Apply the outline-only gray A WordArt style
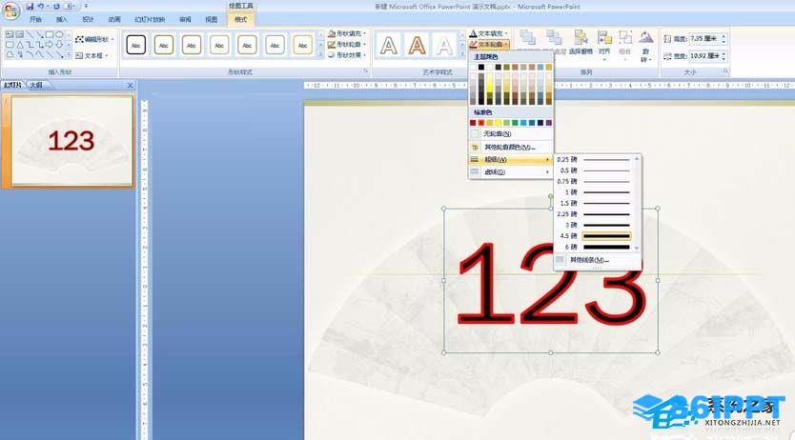This screenshot has height=440, width=795. click(x=444, y=46)
